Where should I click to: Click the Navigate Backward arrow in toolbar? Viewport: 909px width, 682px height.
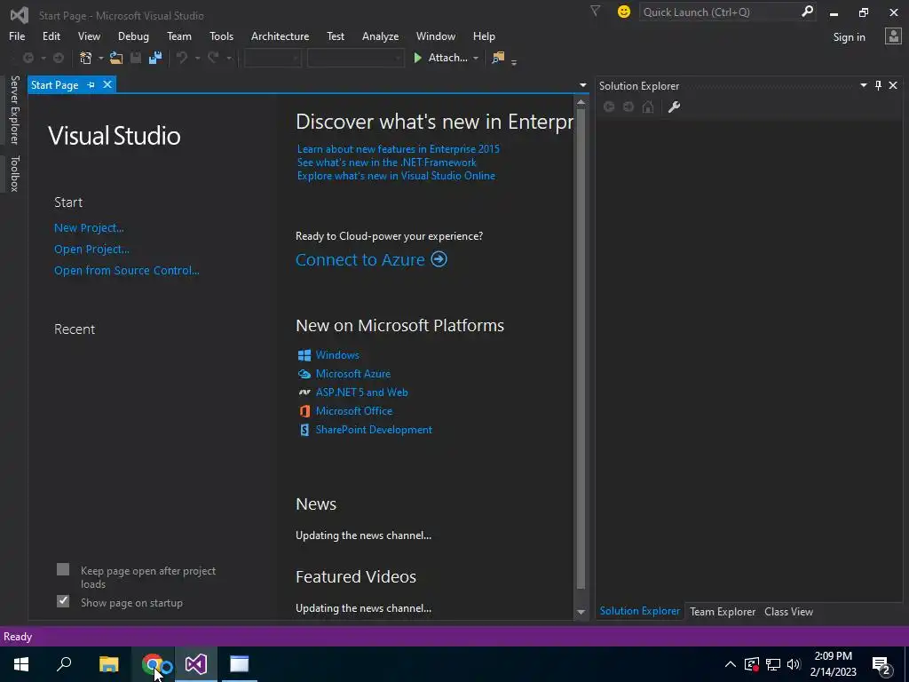coord(28,58)
